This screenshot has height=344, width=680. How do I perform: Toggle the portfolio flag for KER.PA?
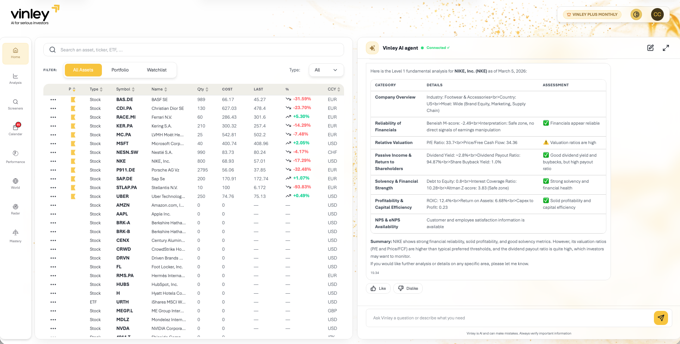pos(73,126)
